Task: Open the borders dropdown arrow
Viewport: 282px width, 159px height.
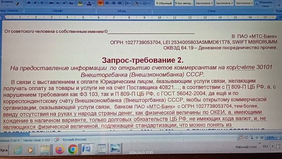Action: [149, 3]
